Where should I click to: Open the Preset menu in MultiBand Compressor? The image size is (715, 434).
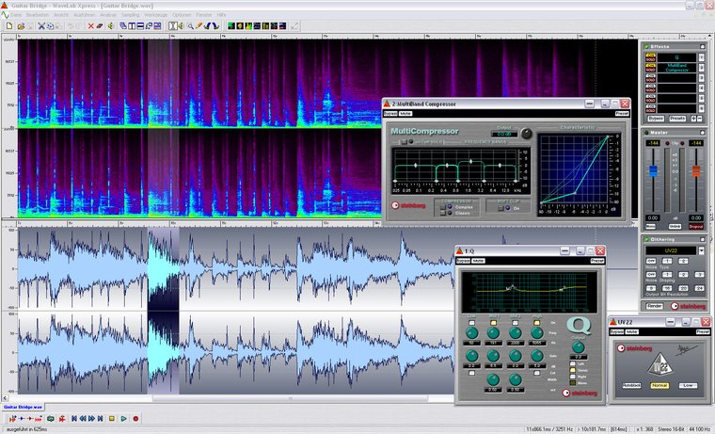point(621,113)
